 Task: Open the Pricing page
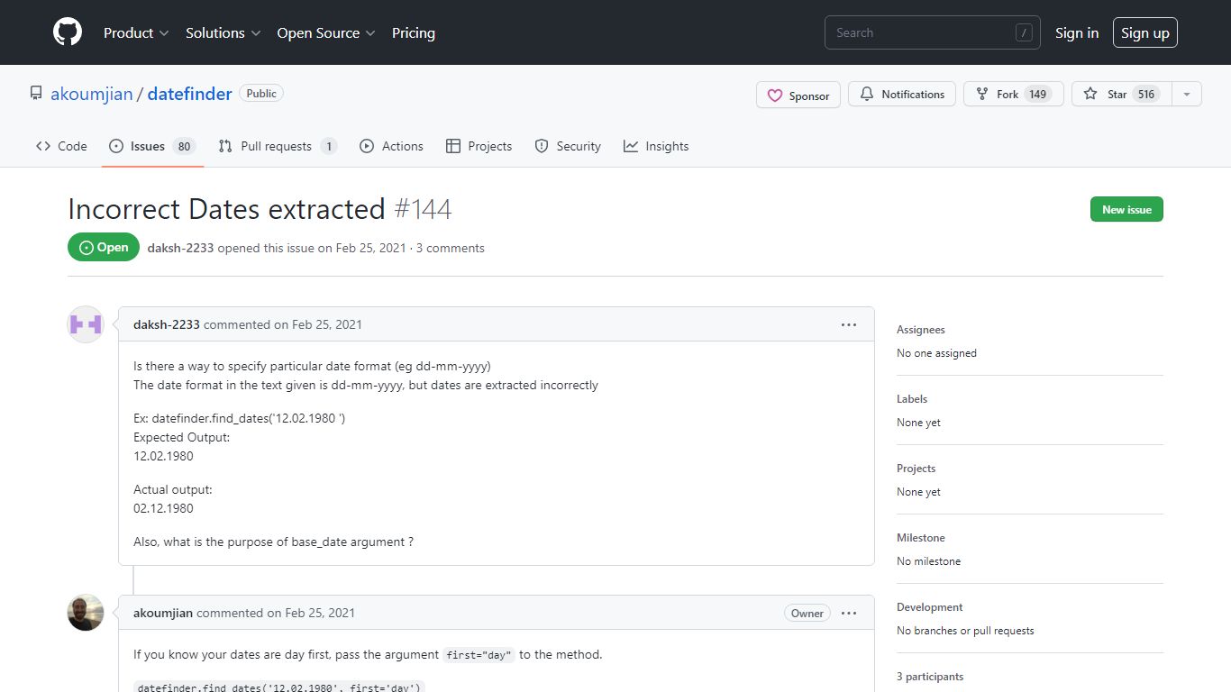(414, 32)
